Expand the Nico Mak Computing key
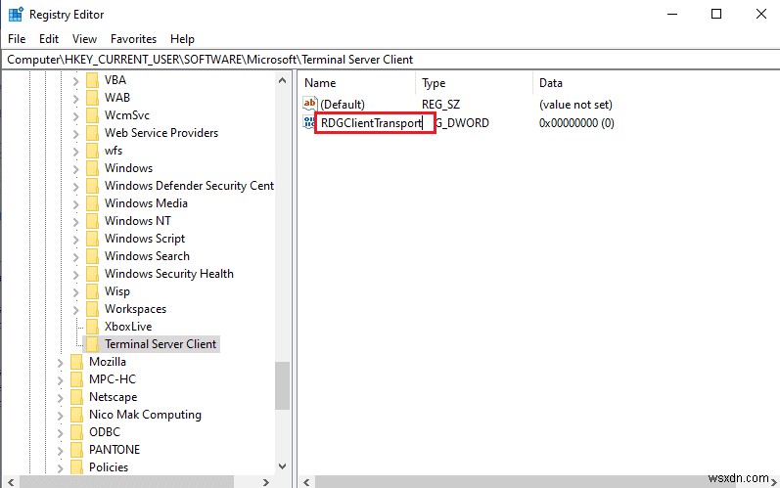Image resolution: width=780 pixels, height=488 pixels. (x=61, y=415)
